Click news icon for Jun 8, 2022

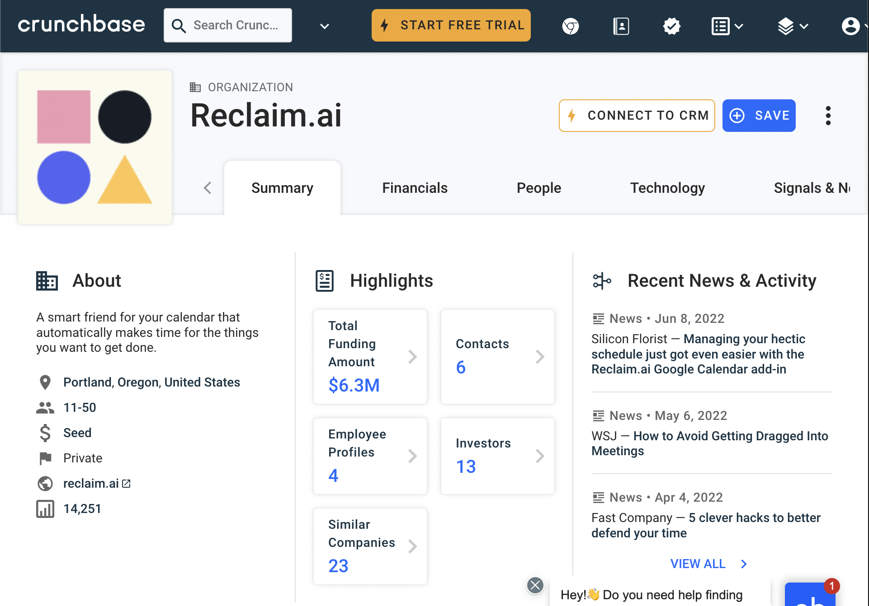tap(599, 319)
